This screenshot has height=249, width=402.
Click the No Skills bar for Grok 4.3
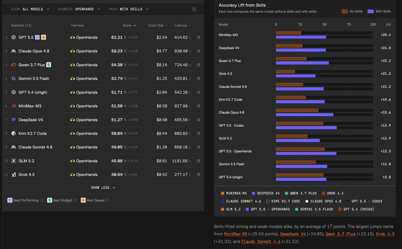285,71
